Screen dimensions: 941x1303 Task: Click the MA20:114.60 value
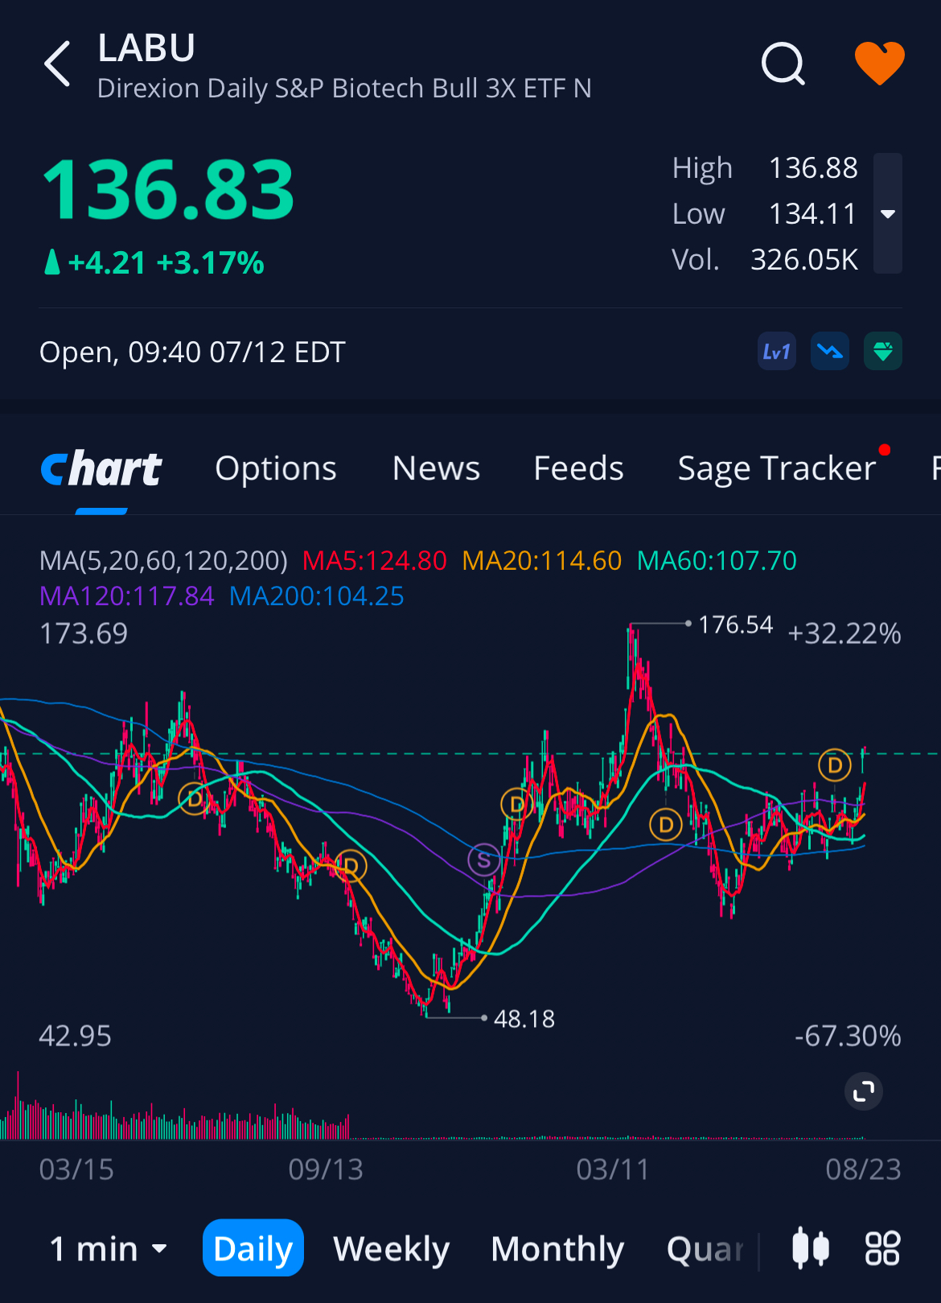(541, 560)
